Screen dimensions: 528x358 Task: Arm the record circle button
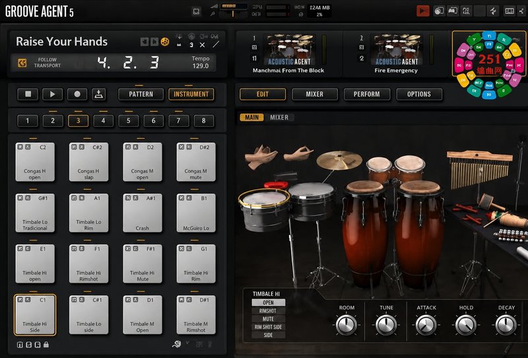coord(77,94)
